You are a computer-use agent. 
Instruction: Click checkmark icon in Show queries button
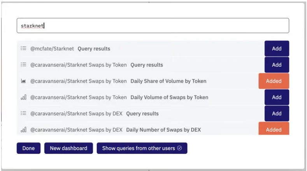tap(179, 148)
